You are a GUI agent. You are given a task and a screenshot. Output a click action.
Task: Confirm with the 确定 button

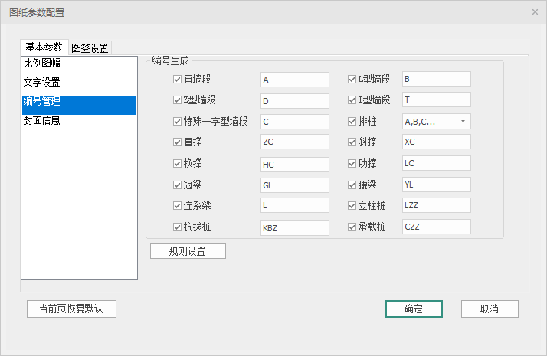tap(414, 309)
